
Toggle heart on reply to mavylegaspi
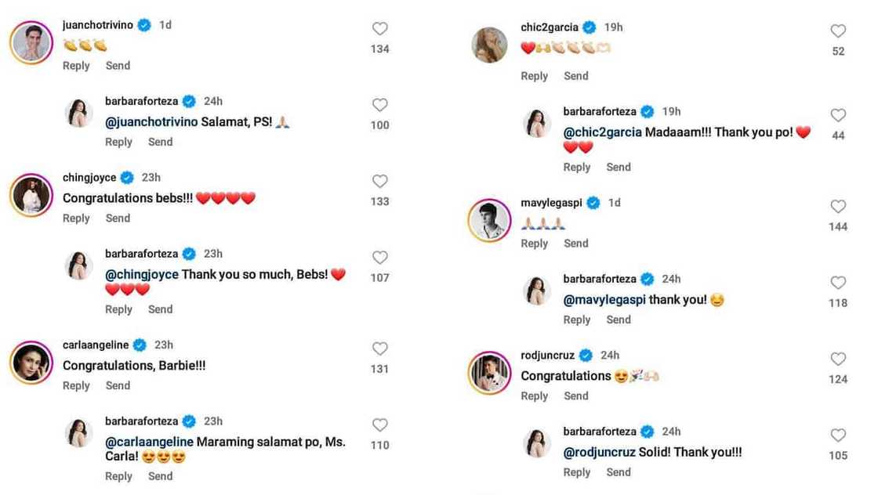pyautogui.click(x=838, y=283)
